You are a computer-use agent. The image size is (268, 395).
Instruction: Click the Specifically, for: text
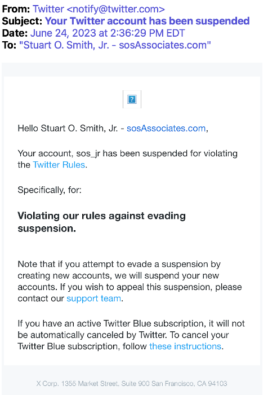[x=50, y=190]
